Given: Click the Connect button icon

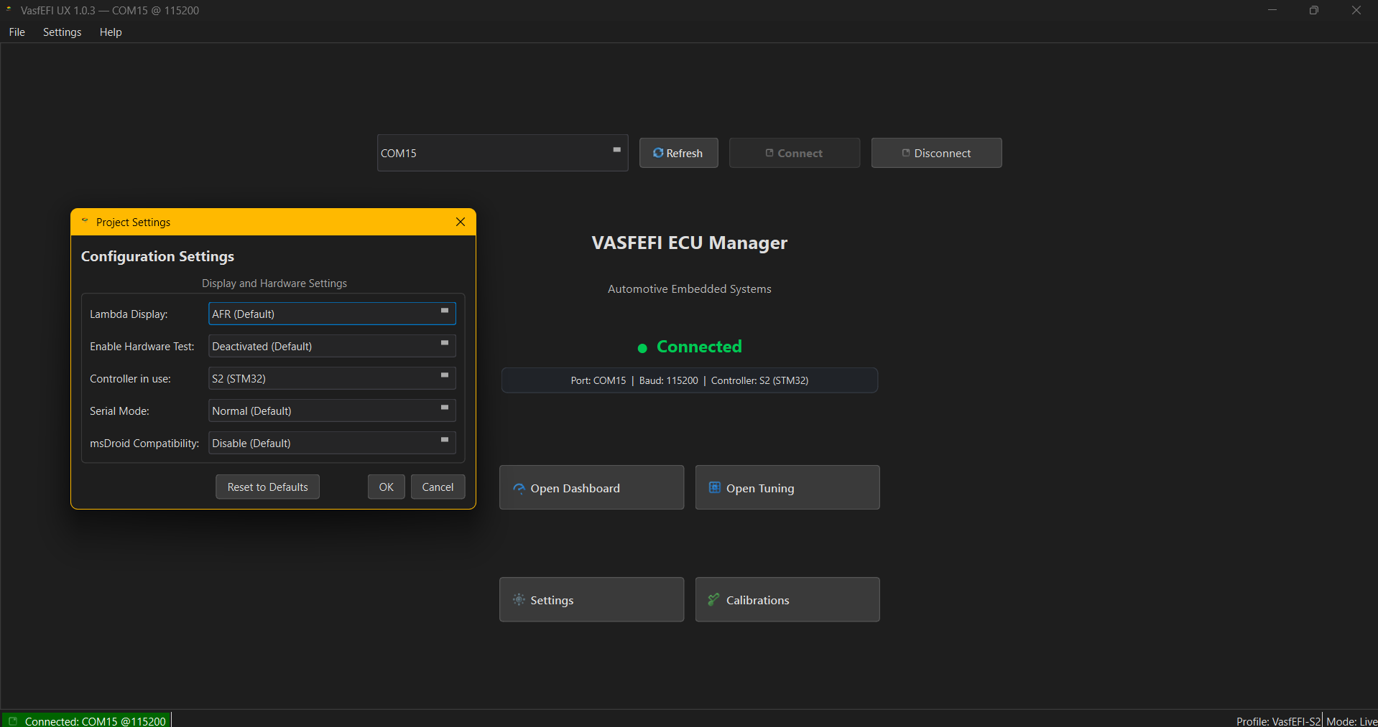Looking at the screenshot, I should coord(769,153).
